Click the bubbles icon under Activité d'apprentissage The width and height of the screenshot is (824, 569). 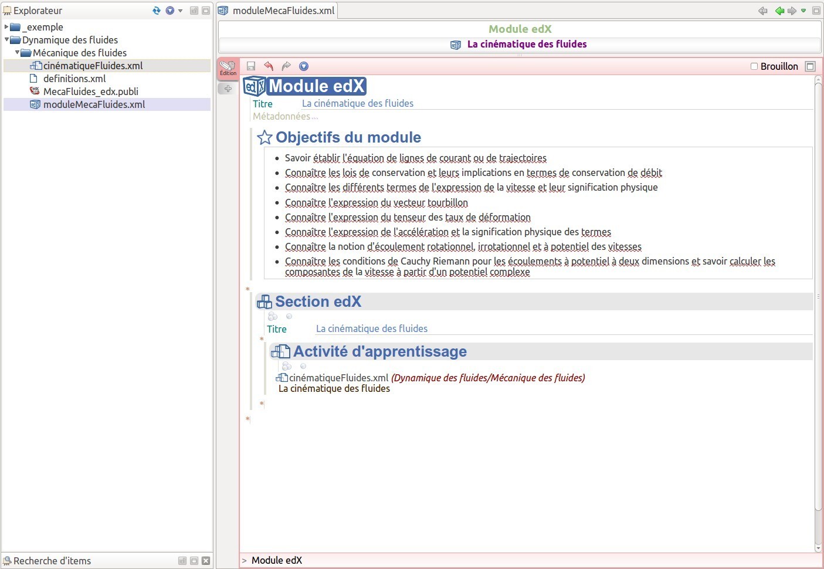(287, 366)
